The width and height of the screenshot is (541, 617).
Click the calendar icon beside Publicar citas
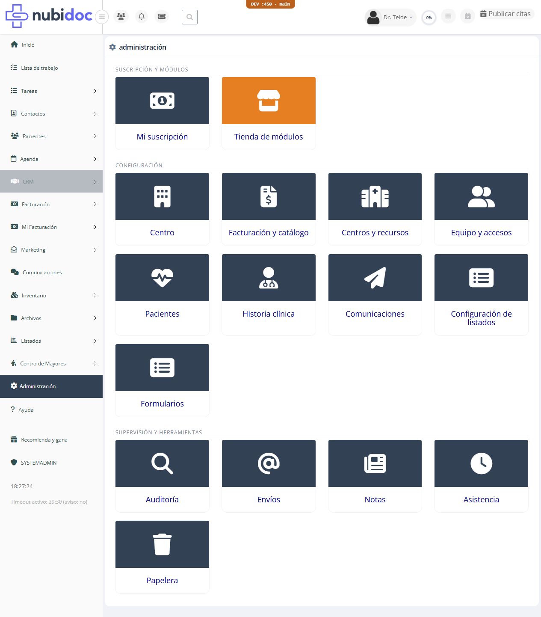(x=468, y=16)
